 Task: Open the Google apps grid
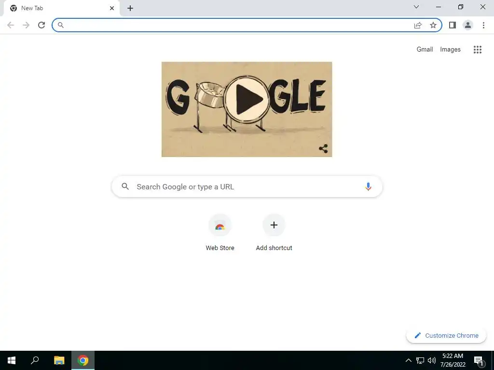[478, 50]
